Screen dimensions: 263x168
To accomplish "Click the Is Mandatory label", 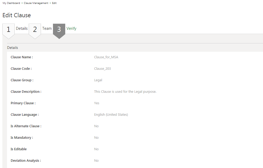I will [22, 138].
